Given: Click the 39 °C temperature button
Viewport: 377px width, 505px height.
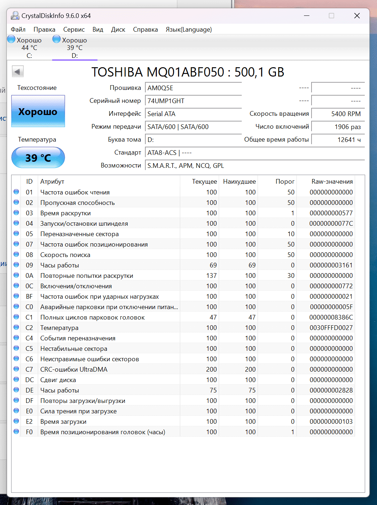Looking at the screenshot, I should click(38, 158).
